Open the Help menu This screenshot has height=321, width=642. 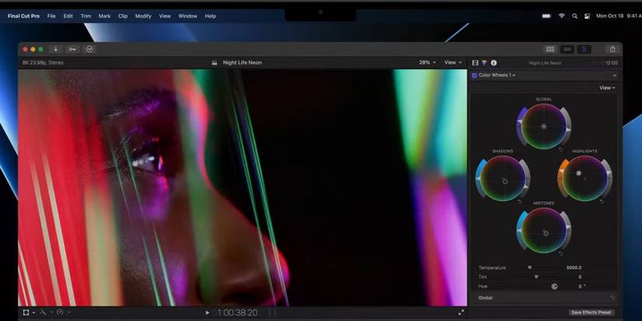point(210,16)
